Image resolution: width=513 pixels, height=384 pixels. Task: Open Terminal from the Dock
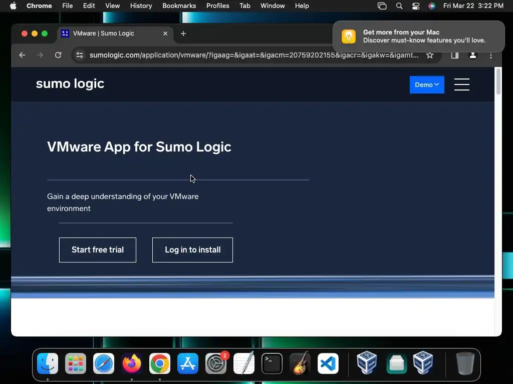[272, 363]
